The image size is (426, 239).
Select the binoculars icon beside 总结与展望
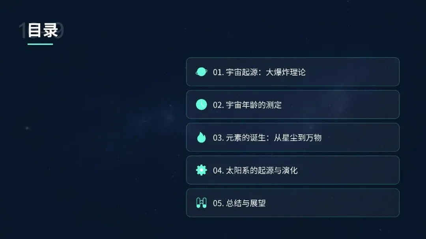coord(201,203)
